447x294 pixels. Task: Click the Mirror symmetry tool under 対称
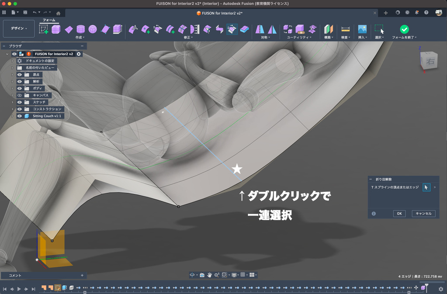260,29
